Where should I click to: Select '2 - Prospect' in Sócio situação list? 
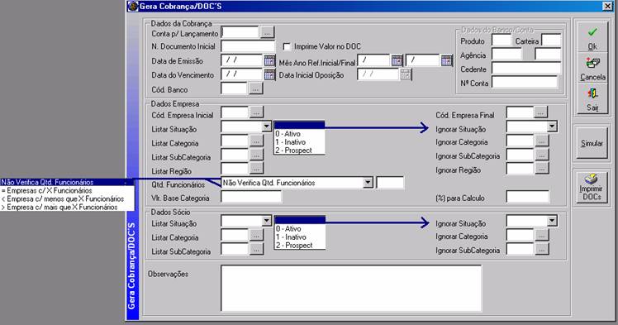pyautogui.click(x=300, y=246)
